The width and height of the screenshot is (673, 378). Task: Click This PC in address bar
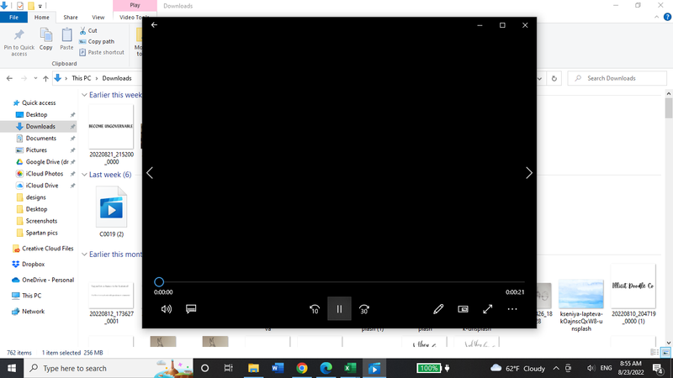[x=81, y=78]
